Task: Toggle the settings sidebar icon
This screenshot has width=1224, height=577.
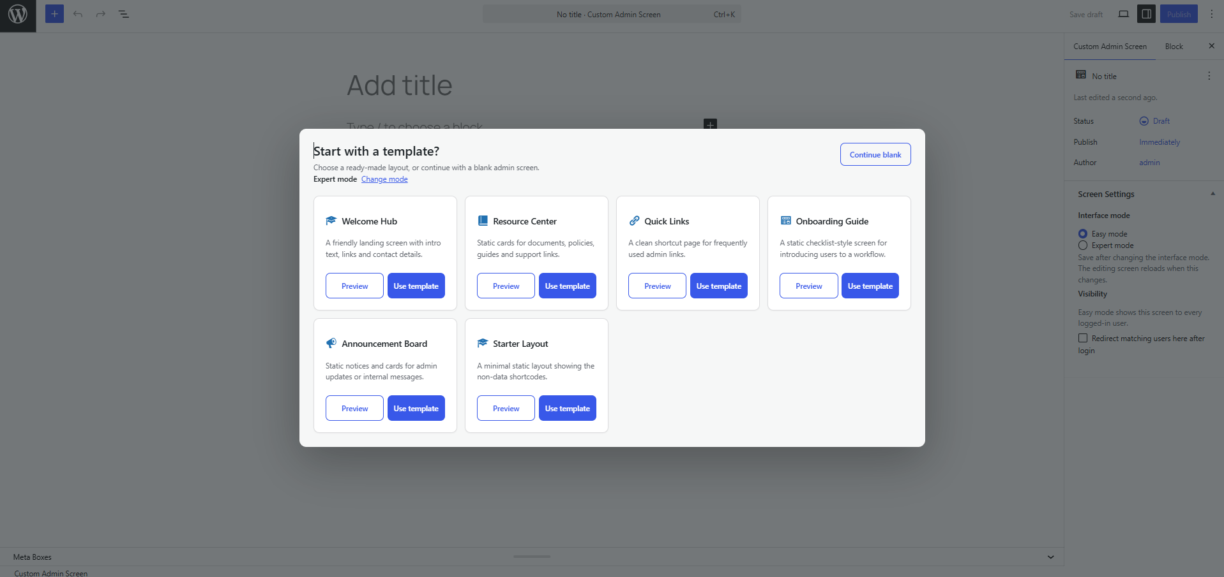Action: pyautogui.click(x=1147, y=14)
